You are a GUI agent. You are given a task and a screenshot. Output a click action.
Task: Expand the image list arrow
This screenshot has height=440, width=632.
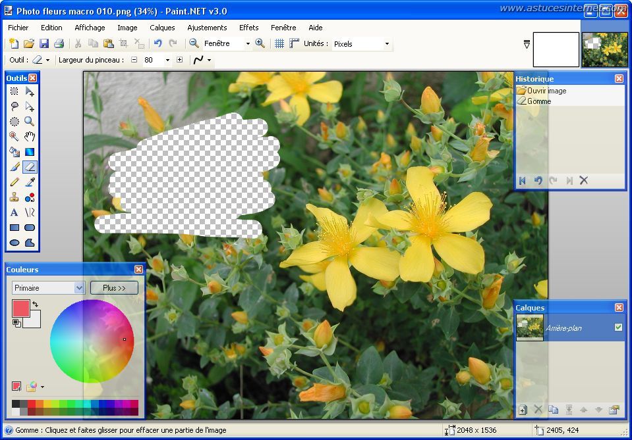527,44
